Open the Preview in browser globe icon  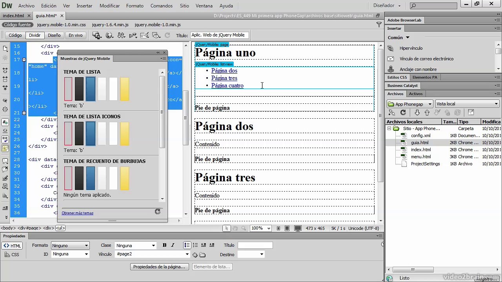[x=109, y=35]
